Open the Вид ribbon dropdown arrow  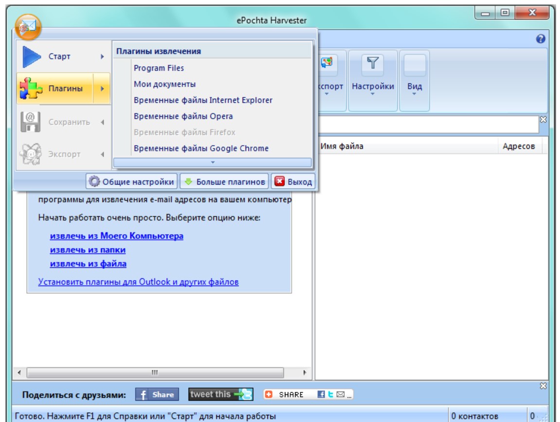coord(414,94)
